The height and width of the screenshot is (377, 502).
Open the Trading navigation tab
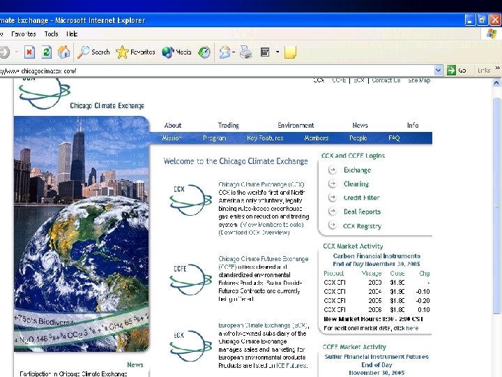pos(228,126)
